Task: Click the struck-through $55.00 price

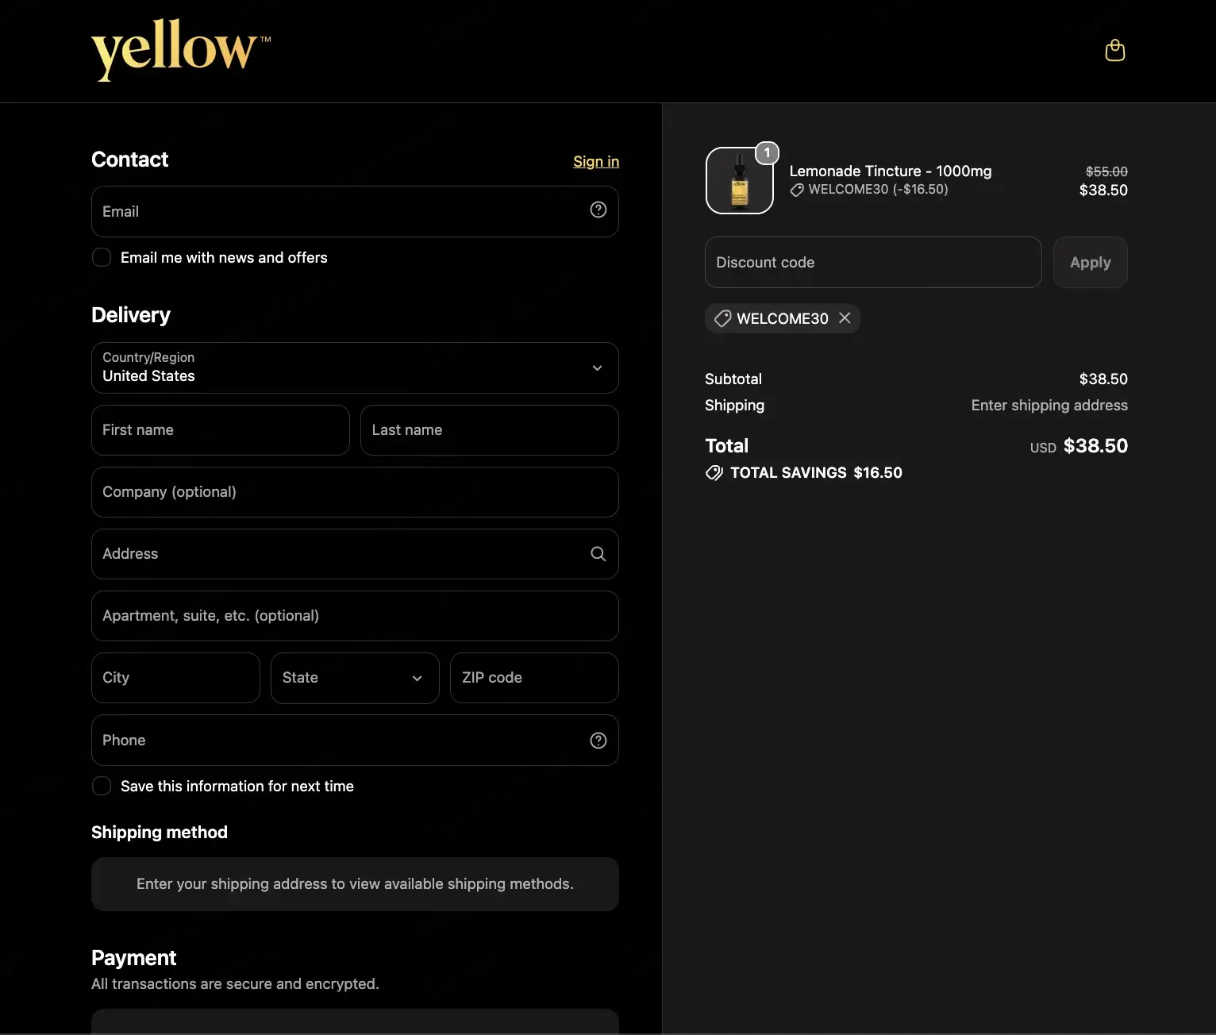Action: [x=1106, y=171]
